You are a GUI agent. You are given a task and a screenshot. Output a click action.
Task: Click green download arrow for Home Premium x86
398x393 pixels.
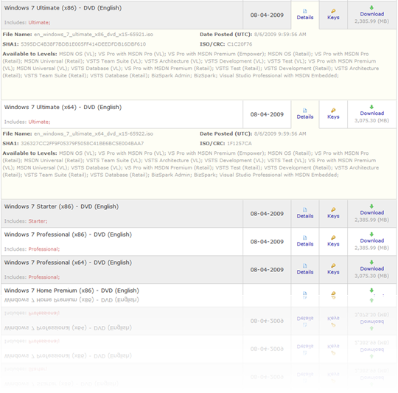(371, 291)
